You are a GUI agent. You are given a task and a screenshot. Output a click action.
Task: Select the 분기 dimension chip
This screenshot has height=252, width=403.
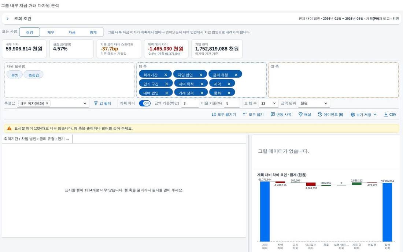(15, 75)
